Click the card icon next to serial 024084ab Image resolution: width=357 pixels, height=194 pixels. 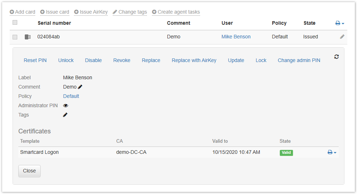pyautogui.click(x=28, y=37)
